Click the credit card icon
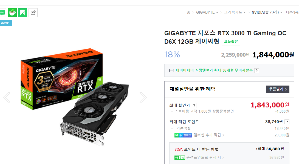Image resolution: width=299 pixels, height=164 pixels. [171, 71]
